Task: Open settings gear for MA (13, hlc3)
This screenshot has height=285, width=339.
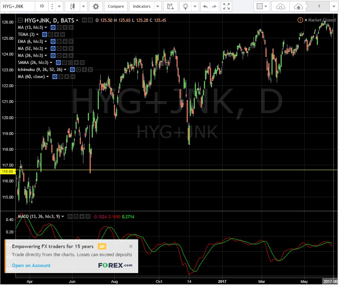Action: [59, 27]
